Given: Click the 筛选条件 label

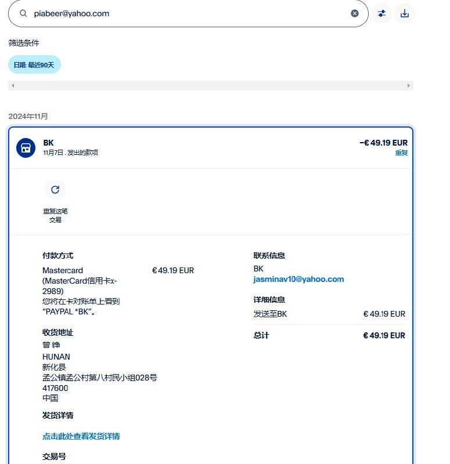Looking at the screenshot, I should 24,43.
